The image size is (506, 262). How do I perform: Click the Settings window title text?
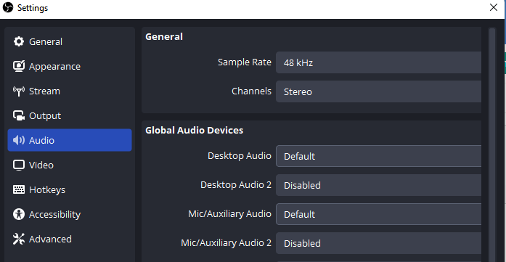[33, 8]
